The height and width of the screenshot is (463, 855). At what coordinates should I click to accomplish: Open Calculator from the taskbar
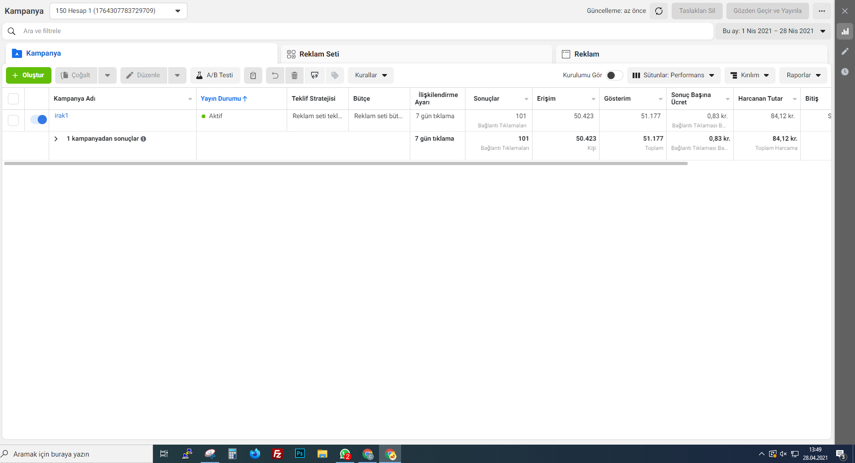(x=232, y=454)
